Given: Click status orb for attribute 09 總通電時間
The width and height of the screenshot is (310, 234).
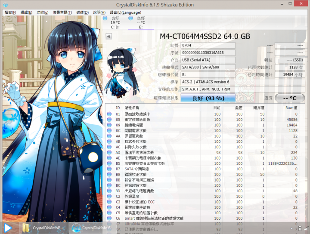Looking at the screenshot, I should (109, 125).
